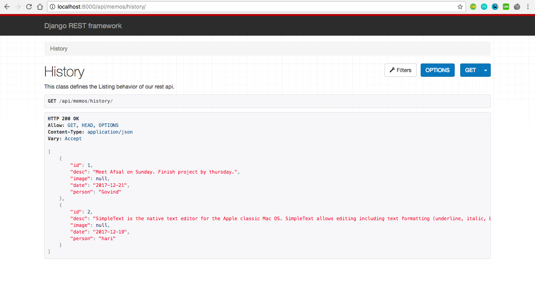
Task: Click the Allow header value line
Action: (83, 125)
